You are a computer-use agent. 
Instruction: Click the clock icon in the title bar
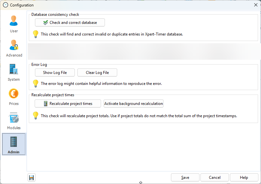[6, 5]
